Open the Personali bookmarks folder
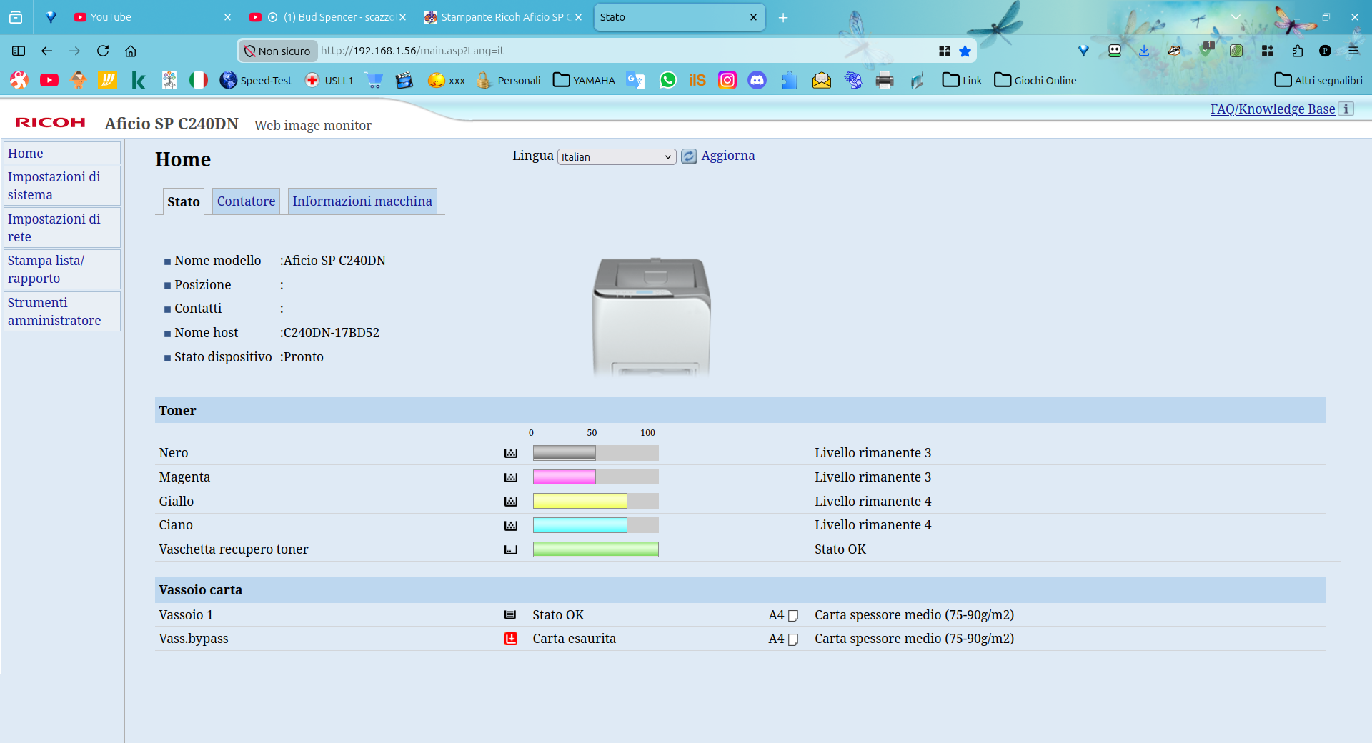This screenshot has width=1372, height=743. tap(509, 80)
